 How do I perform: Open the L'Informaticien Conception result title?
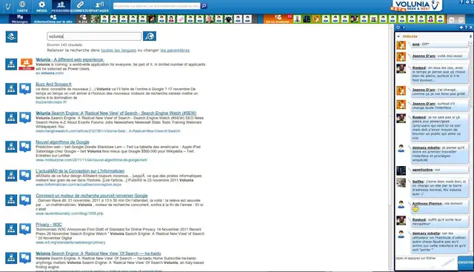[80, 171]
